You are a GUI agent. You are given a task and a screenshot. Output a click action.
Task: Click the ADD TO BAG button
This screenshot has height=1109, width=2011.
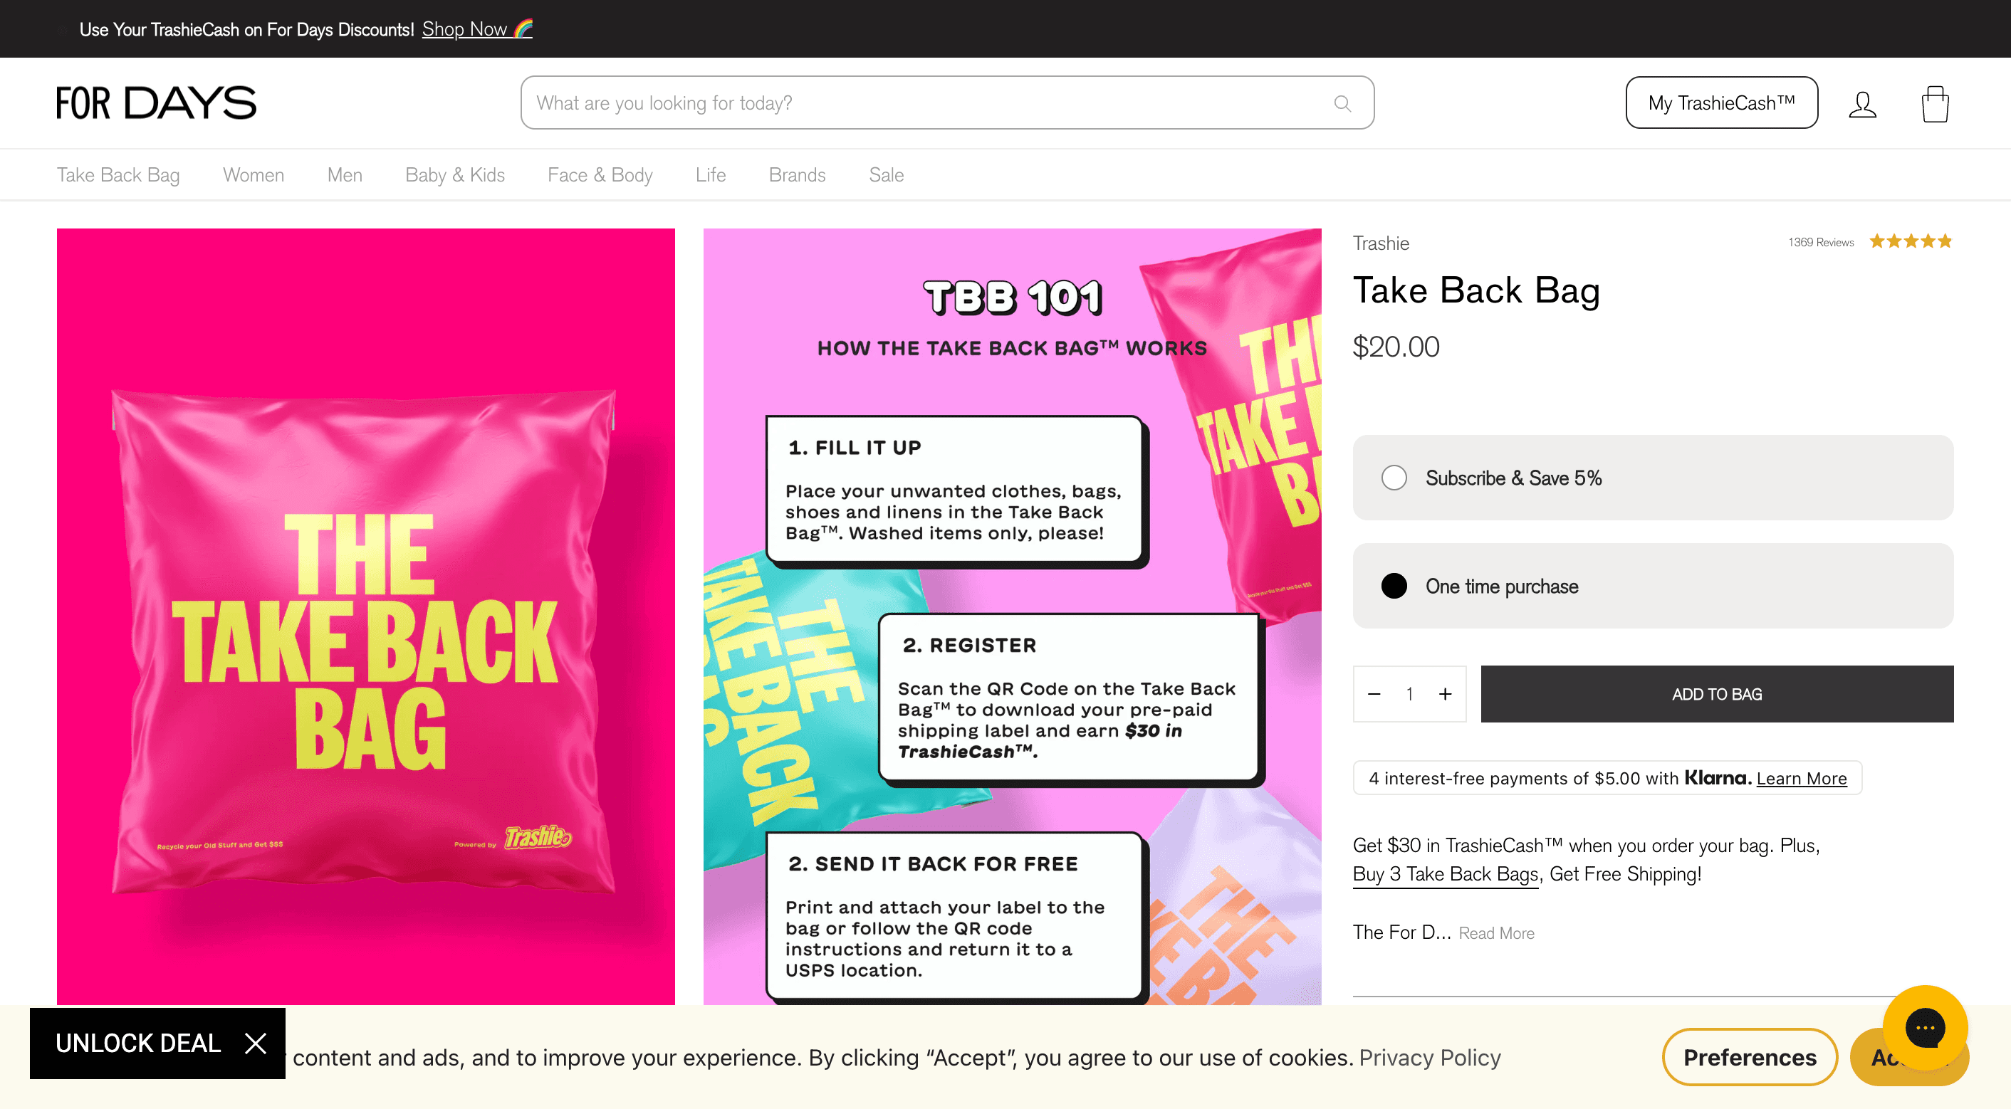pyautogui.click(x=1717, y=694)
